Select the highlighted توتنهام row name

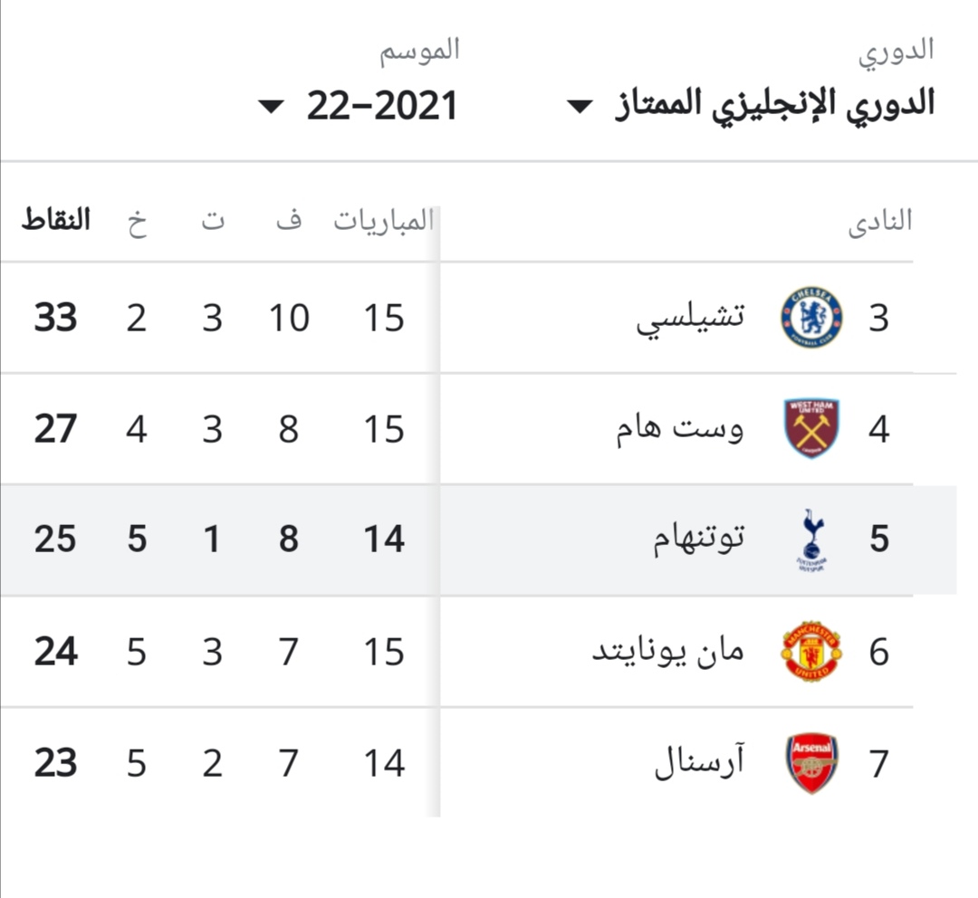tap(698, 539)
